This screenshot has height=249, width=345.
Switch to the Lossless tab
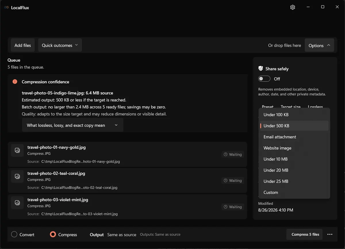(315, 106)
